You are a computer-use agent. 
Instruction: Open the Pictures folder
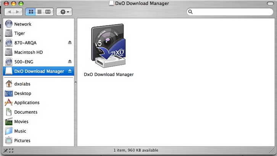click(22, 140)
